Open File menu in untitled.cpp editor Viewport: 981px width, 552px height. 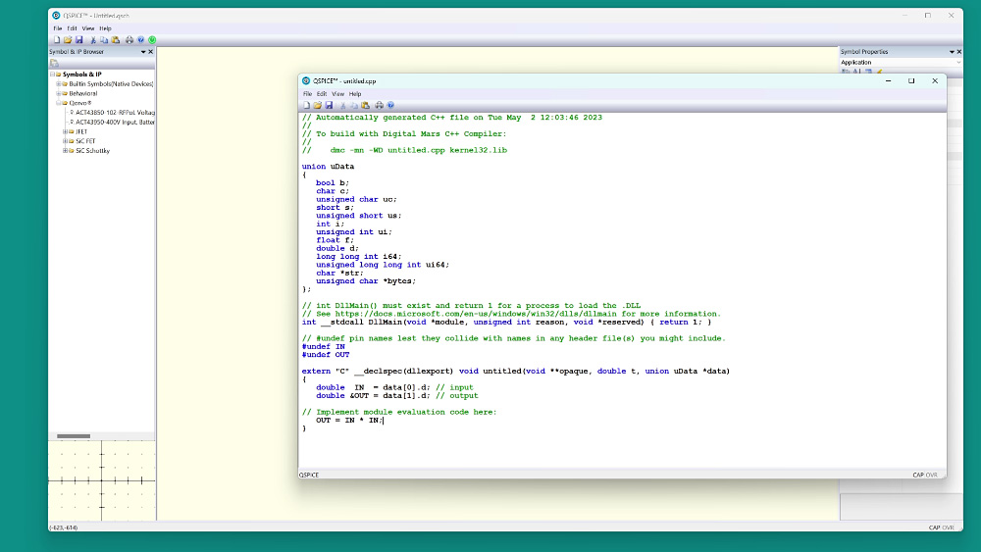coord(307,94)
